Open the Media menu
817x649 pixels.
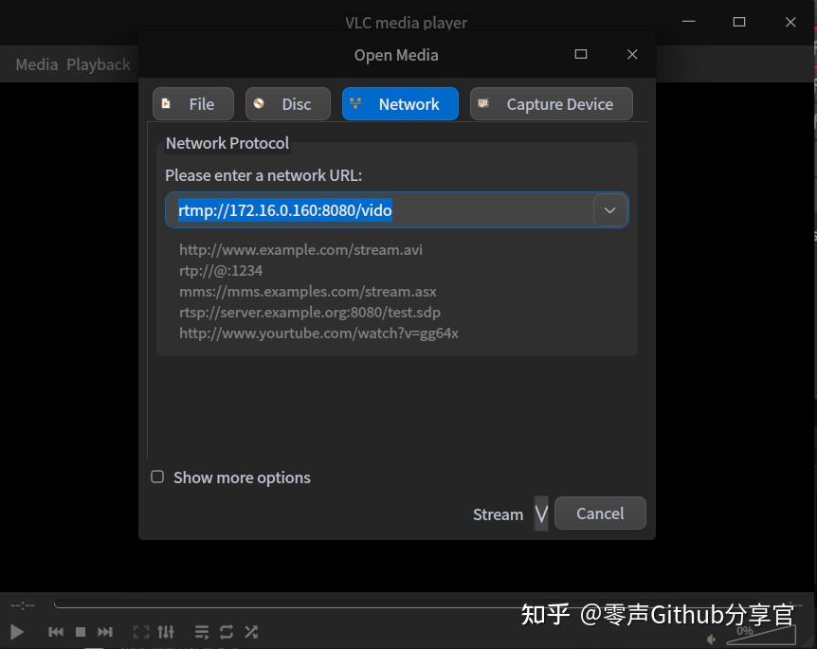36,64
